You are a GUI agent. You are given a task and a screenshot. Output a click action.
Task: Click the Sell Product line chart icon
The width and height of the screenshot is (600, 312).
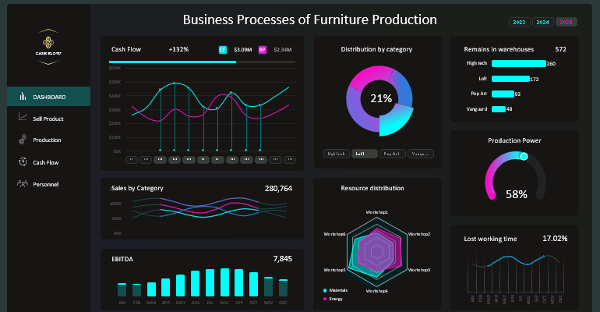[21, 118]
